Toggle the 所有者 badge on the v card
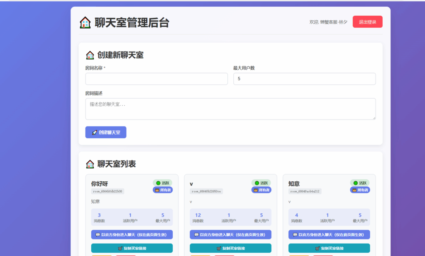 pos(261,190)
